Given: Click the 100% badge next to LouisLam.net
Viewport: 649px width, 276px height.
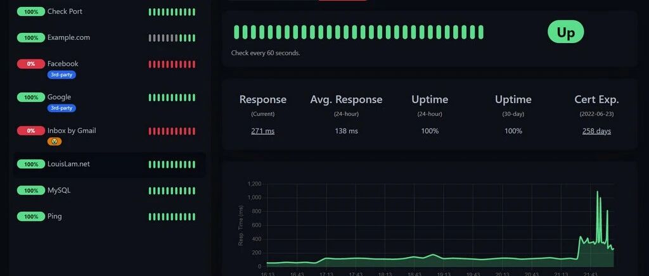Looking at the screenshot, I should click(30, 165).
